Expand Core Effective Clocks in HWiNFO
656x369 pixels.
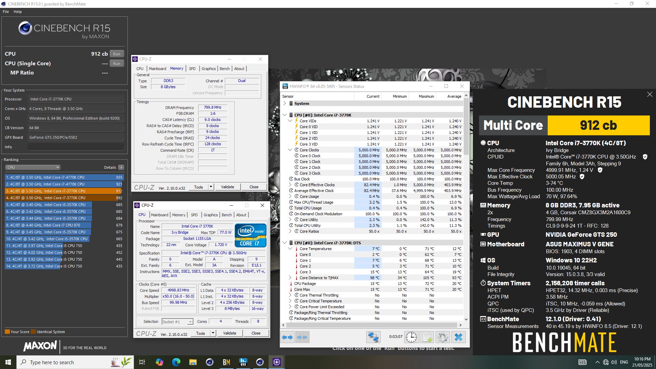click(290, 185)
